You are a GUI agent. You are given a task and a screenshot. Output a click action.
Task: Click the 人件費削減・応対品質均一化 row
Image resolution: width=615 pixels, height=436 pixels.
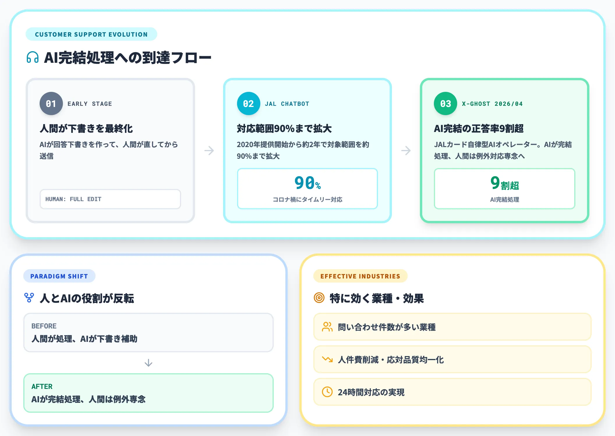pyautogui.click(x=453, y=359)
